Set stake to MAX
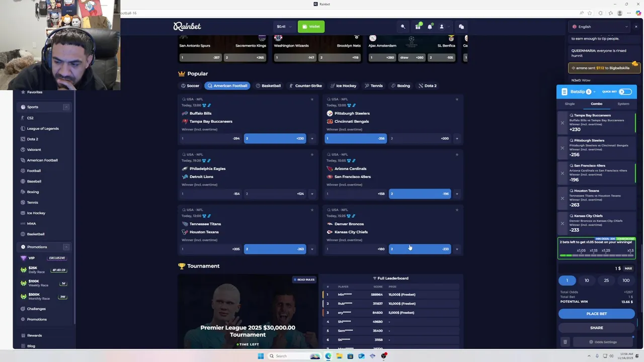This screenshot has width=644, height=362. point(628,268)
